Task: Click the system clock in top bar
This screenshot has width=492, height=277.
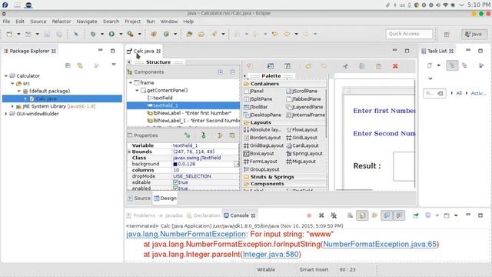Action: pyautogui.click(x=478, y=5)
